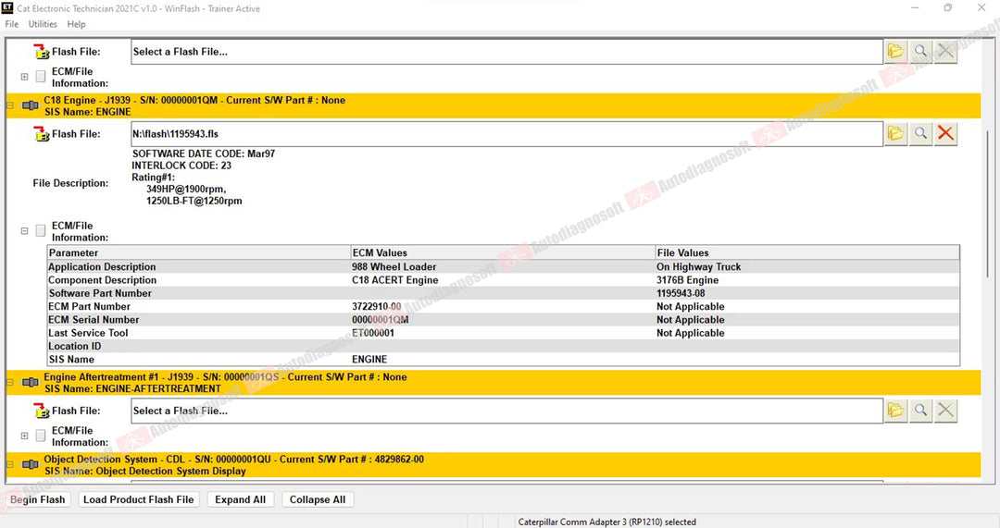Viewport: 1000px width, 528px height.
Task: Remove flash file with red X icon
Action: point(945,133)
